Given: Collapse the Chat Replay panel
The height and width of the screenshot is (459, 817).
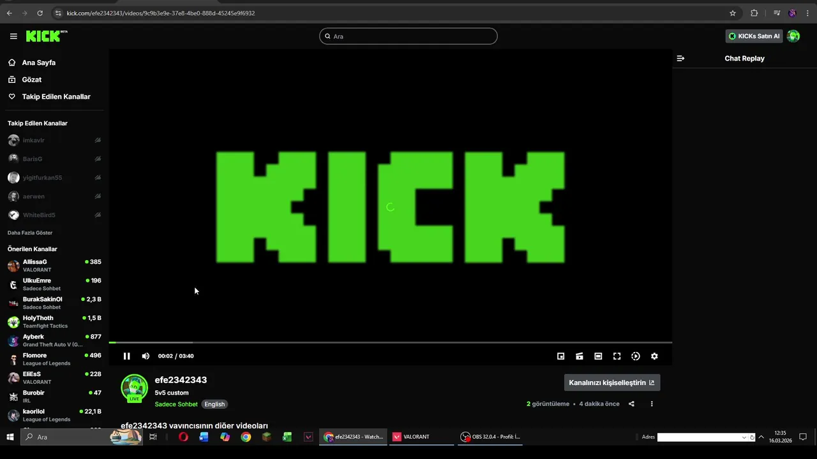Looking at the screenshot, I should click(x=680, y=58).
